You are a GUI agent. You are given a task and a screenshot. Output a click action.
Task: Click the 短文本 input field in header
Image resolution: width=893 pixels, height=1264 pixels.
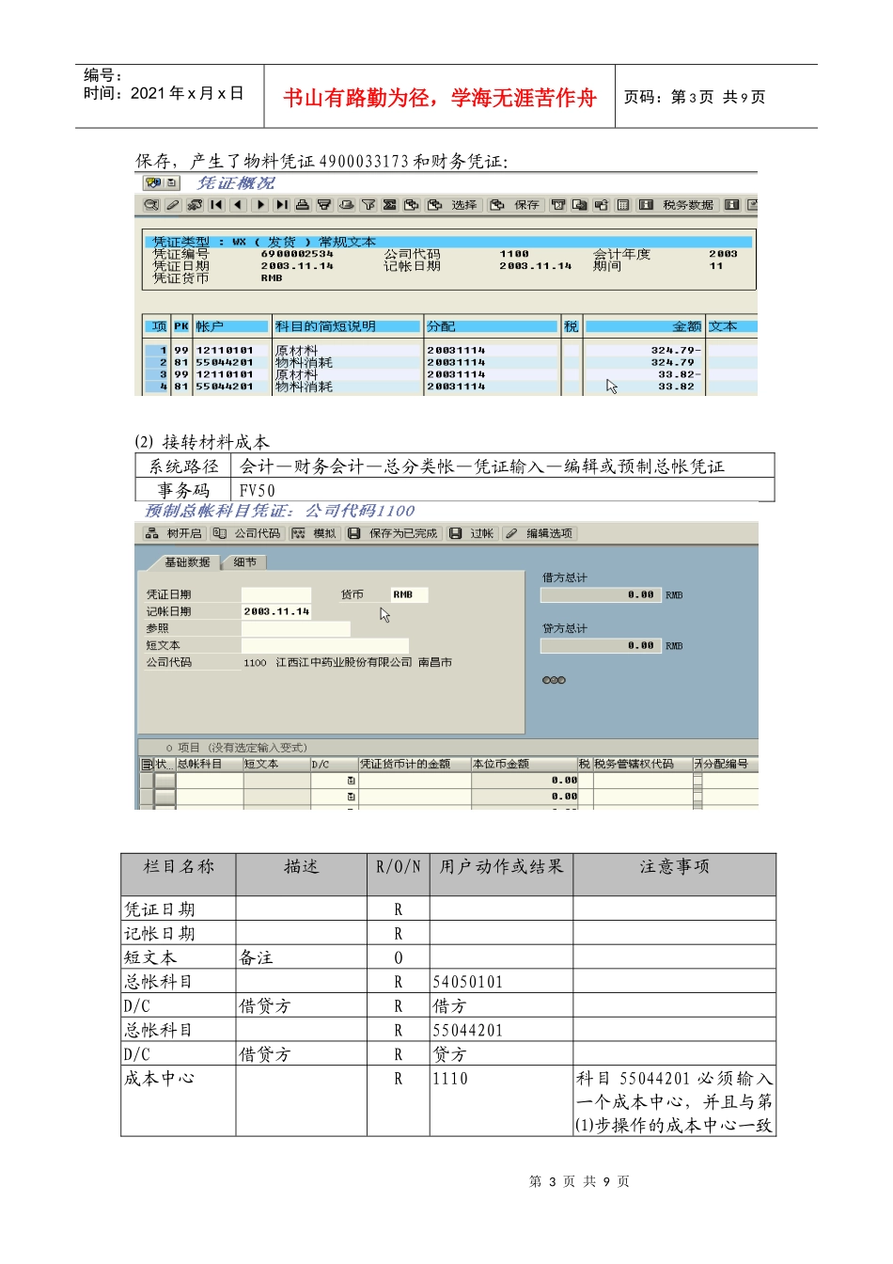click(x=324, y=645)
